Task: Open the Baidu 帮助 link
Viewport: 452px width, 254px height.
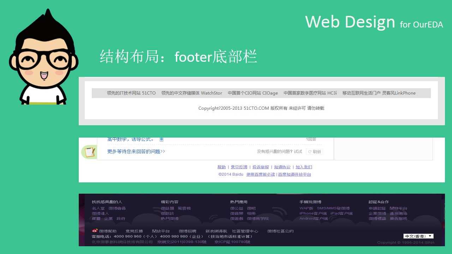Action: click(x=221, y=167)
